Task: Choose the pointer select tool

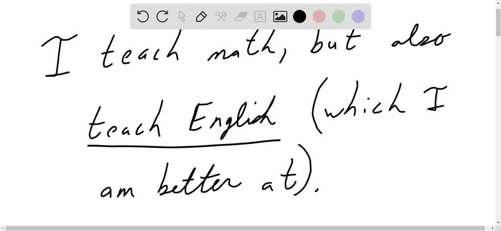Action: (x=182, y=16)
